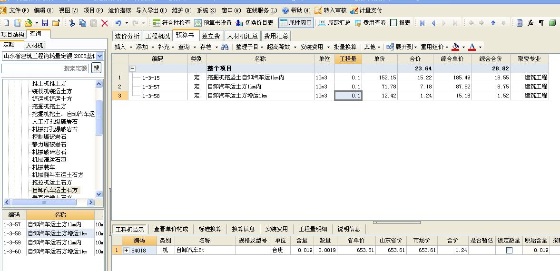Click in the 搜索定额 search field
The image size is (560, 271).
pos(45,68)
